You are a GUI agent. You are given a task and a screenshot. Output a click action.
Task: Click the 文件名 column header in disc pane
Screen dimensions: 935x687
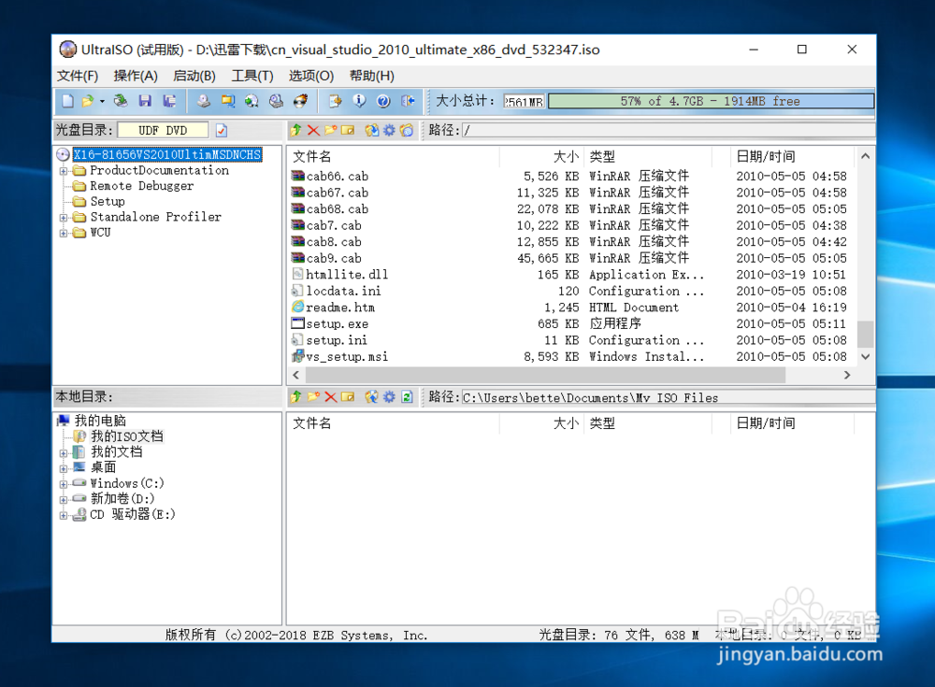tap(395, 157)
